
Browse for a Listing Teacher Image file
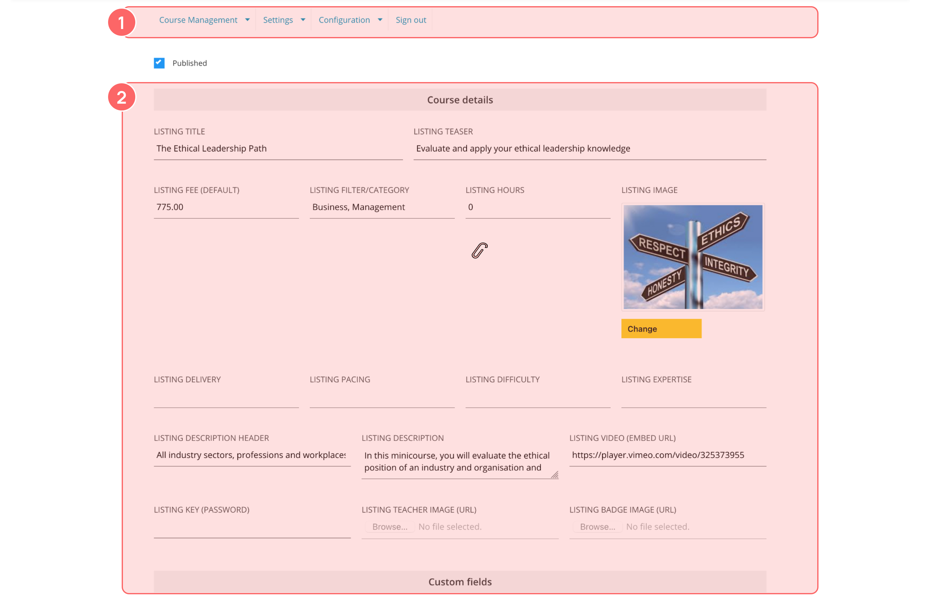coord(390,527)
